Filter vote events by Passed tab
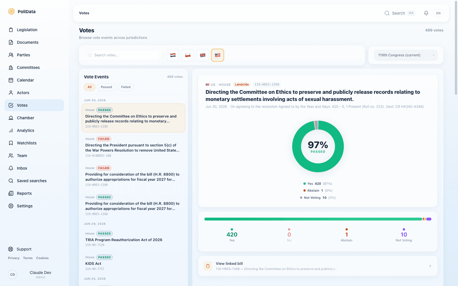This screenshot has width=458, height=286. pos(106,87)
